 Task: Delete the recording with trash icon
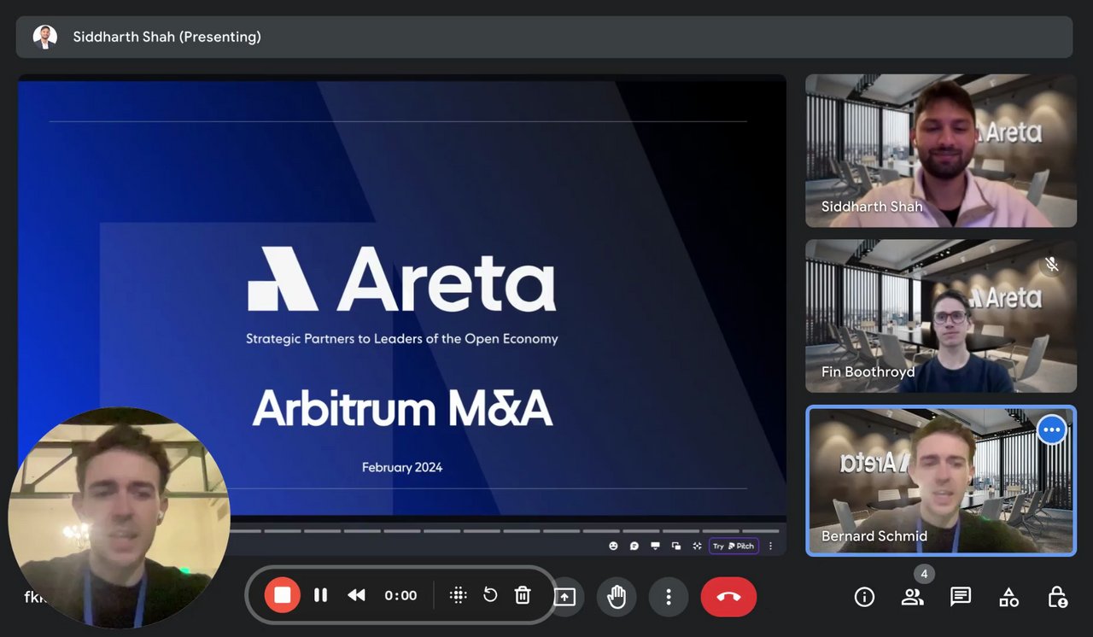[x=523, y=595]
